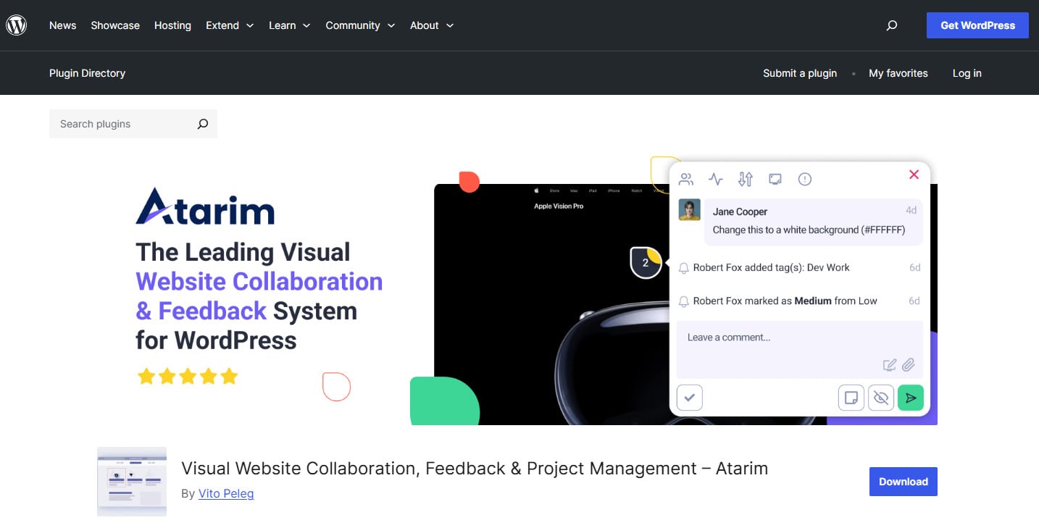Click the sticky note icon button
This screenshot has width=1039, height=528.
(x=851, y=398)
